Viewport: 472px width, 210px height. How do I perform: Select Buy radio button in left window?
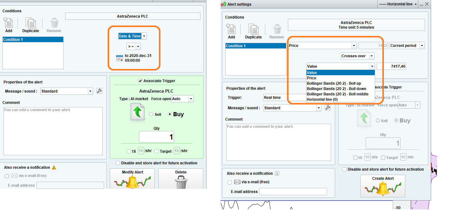pyautogui.click(x=170, y=114)
